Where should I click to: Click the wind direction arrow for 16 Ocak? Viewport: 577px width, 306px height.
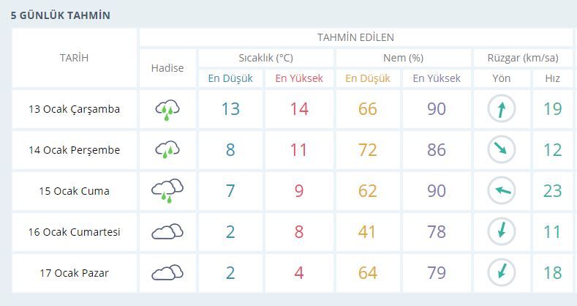point(502,232)
